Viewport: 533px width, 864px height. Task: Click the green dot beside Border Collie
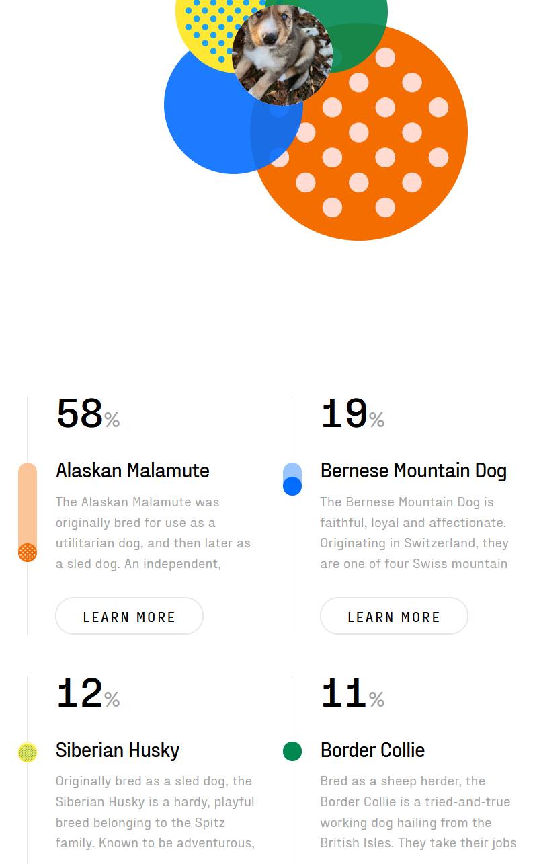[x=292, y=751]
